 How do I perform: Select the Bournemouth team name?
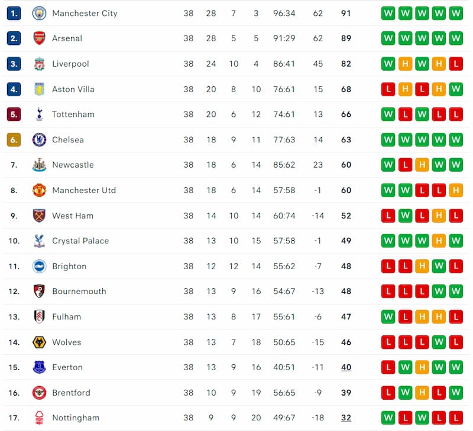click(79, 291)
